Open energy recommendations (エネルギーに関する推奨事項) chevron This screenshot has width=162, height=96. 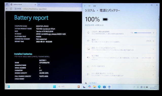(x=154, y=33)
